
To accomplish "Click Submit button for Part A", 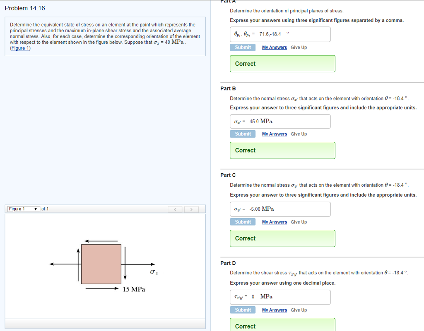I will click(x=243, y=48).
